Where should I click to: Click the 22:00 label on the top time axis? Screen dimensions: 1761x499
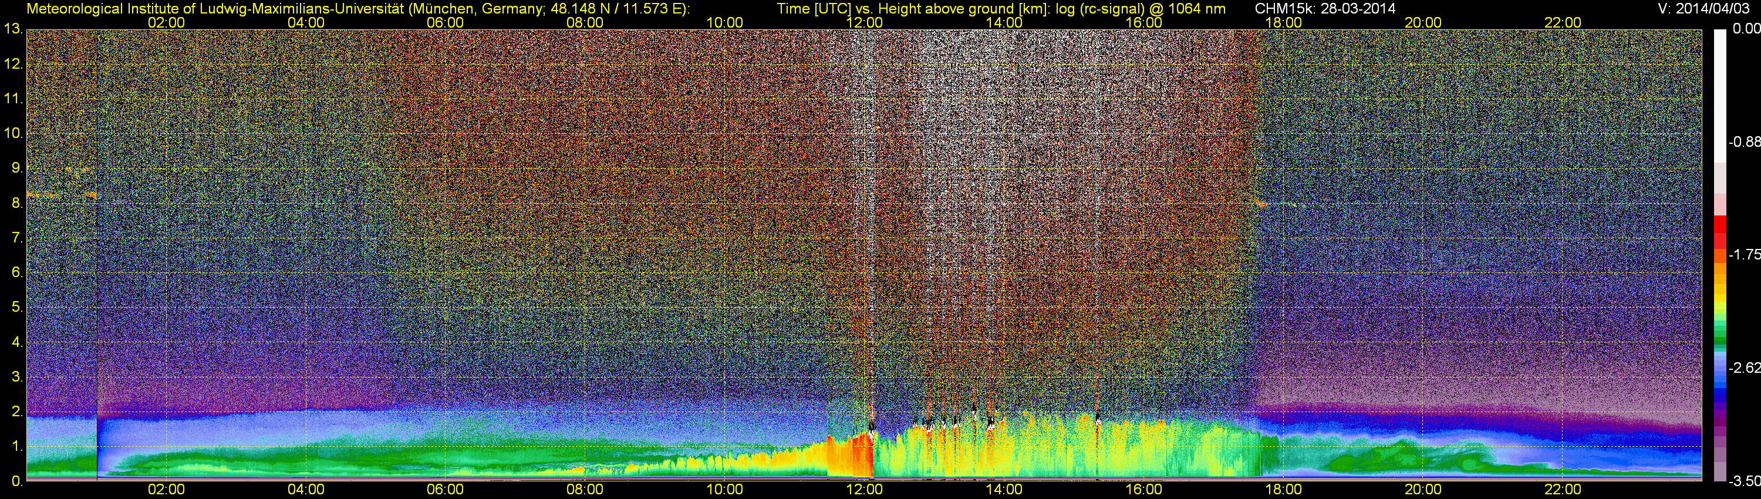coord(1563,22)
